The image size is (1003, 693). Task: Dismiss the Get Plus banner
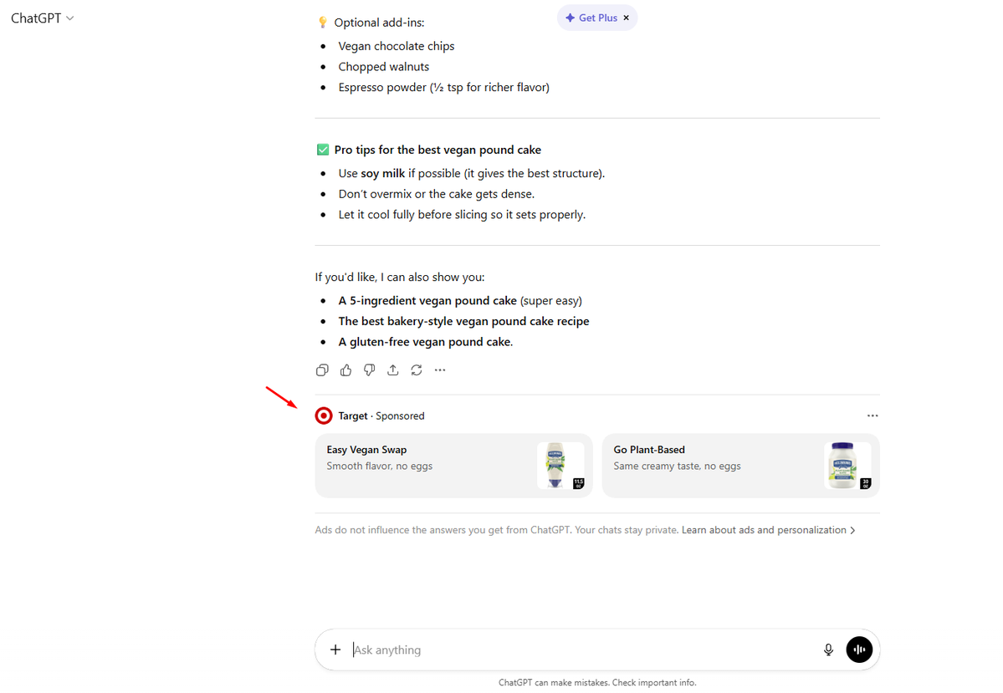[627, 18]
